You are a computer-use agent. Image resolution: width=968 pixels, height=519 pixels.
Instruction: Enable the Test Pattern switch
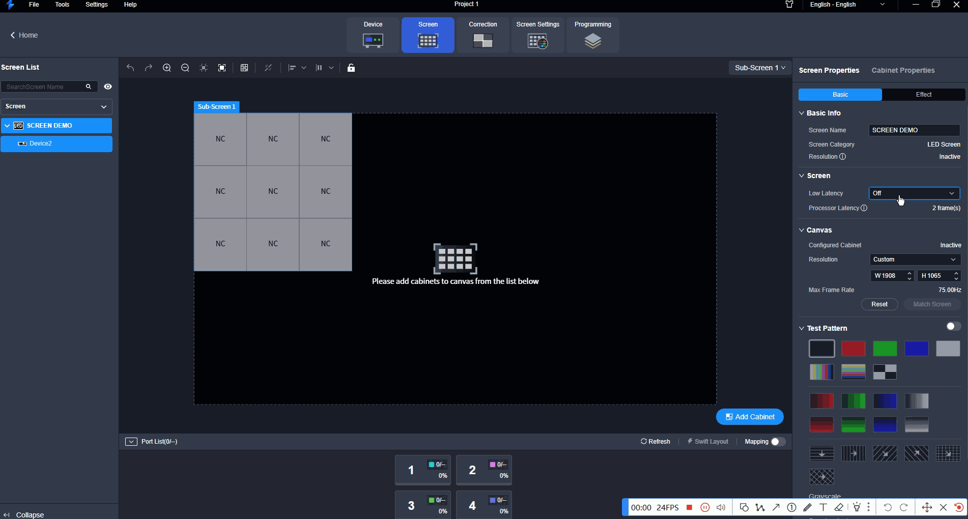click(953, 326)
